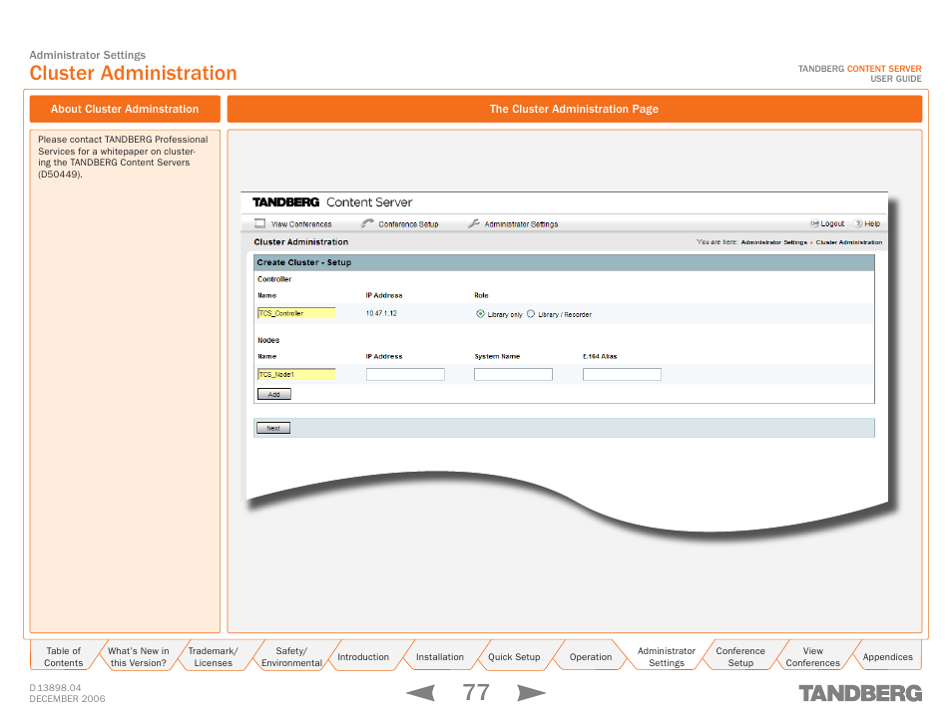Click the View Conferences screen icon
This screenshot has width=952, height=716.
point(259,223)
